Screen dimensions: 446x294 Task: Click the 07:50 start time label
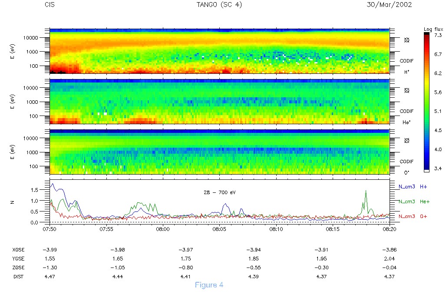point(50,228)
